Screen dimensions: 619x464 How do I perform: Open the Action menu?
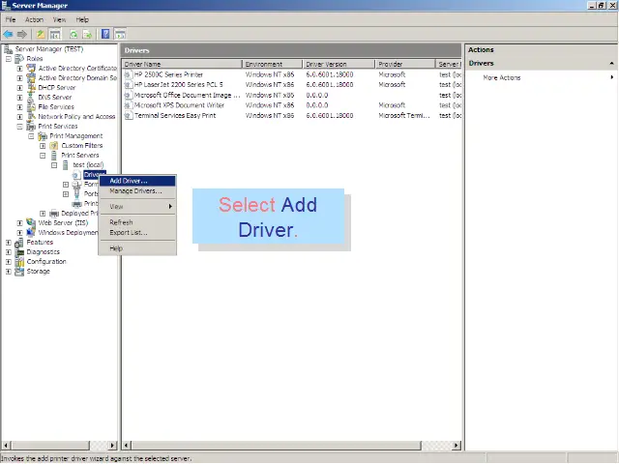pos(35,19)
